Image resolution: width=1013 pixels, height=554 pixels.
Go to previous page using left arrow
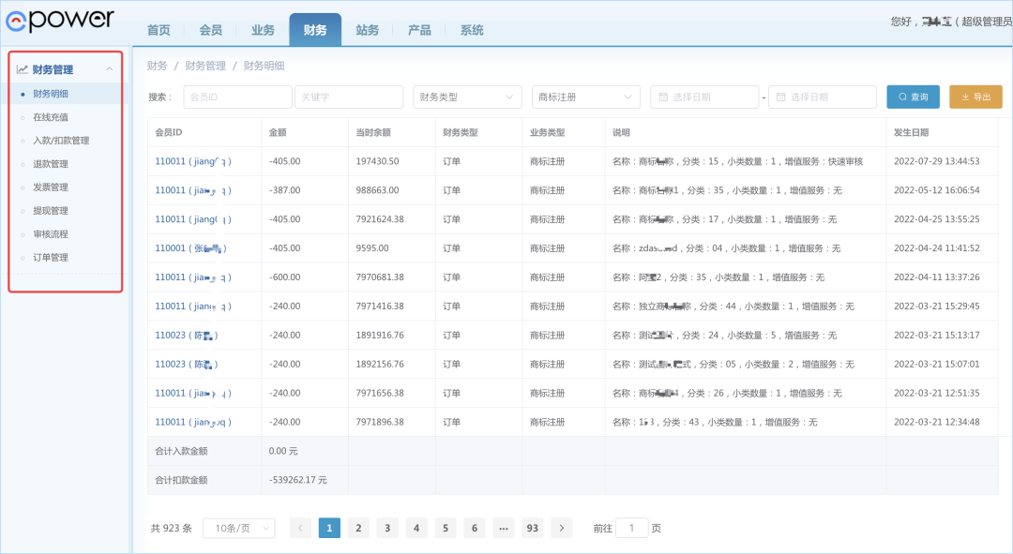[300, 528]
